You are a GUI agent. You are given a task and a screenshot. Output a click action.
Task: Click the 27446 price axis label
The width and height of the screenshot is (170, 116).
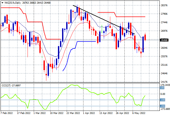(x=164, y=22)
